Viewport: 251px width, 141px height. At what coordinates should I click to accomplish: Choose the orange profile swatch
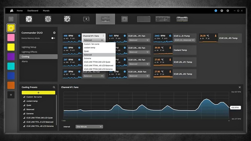[11, 85]
